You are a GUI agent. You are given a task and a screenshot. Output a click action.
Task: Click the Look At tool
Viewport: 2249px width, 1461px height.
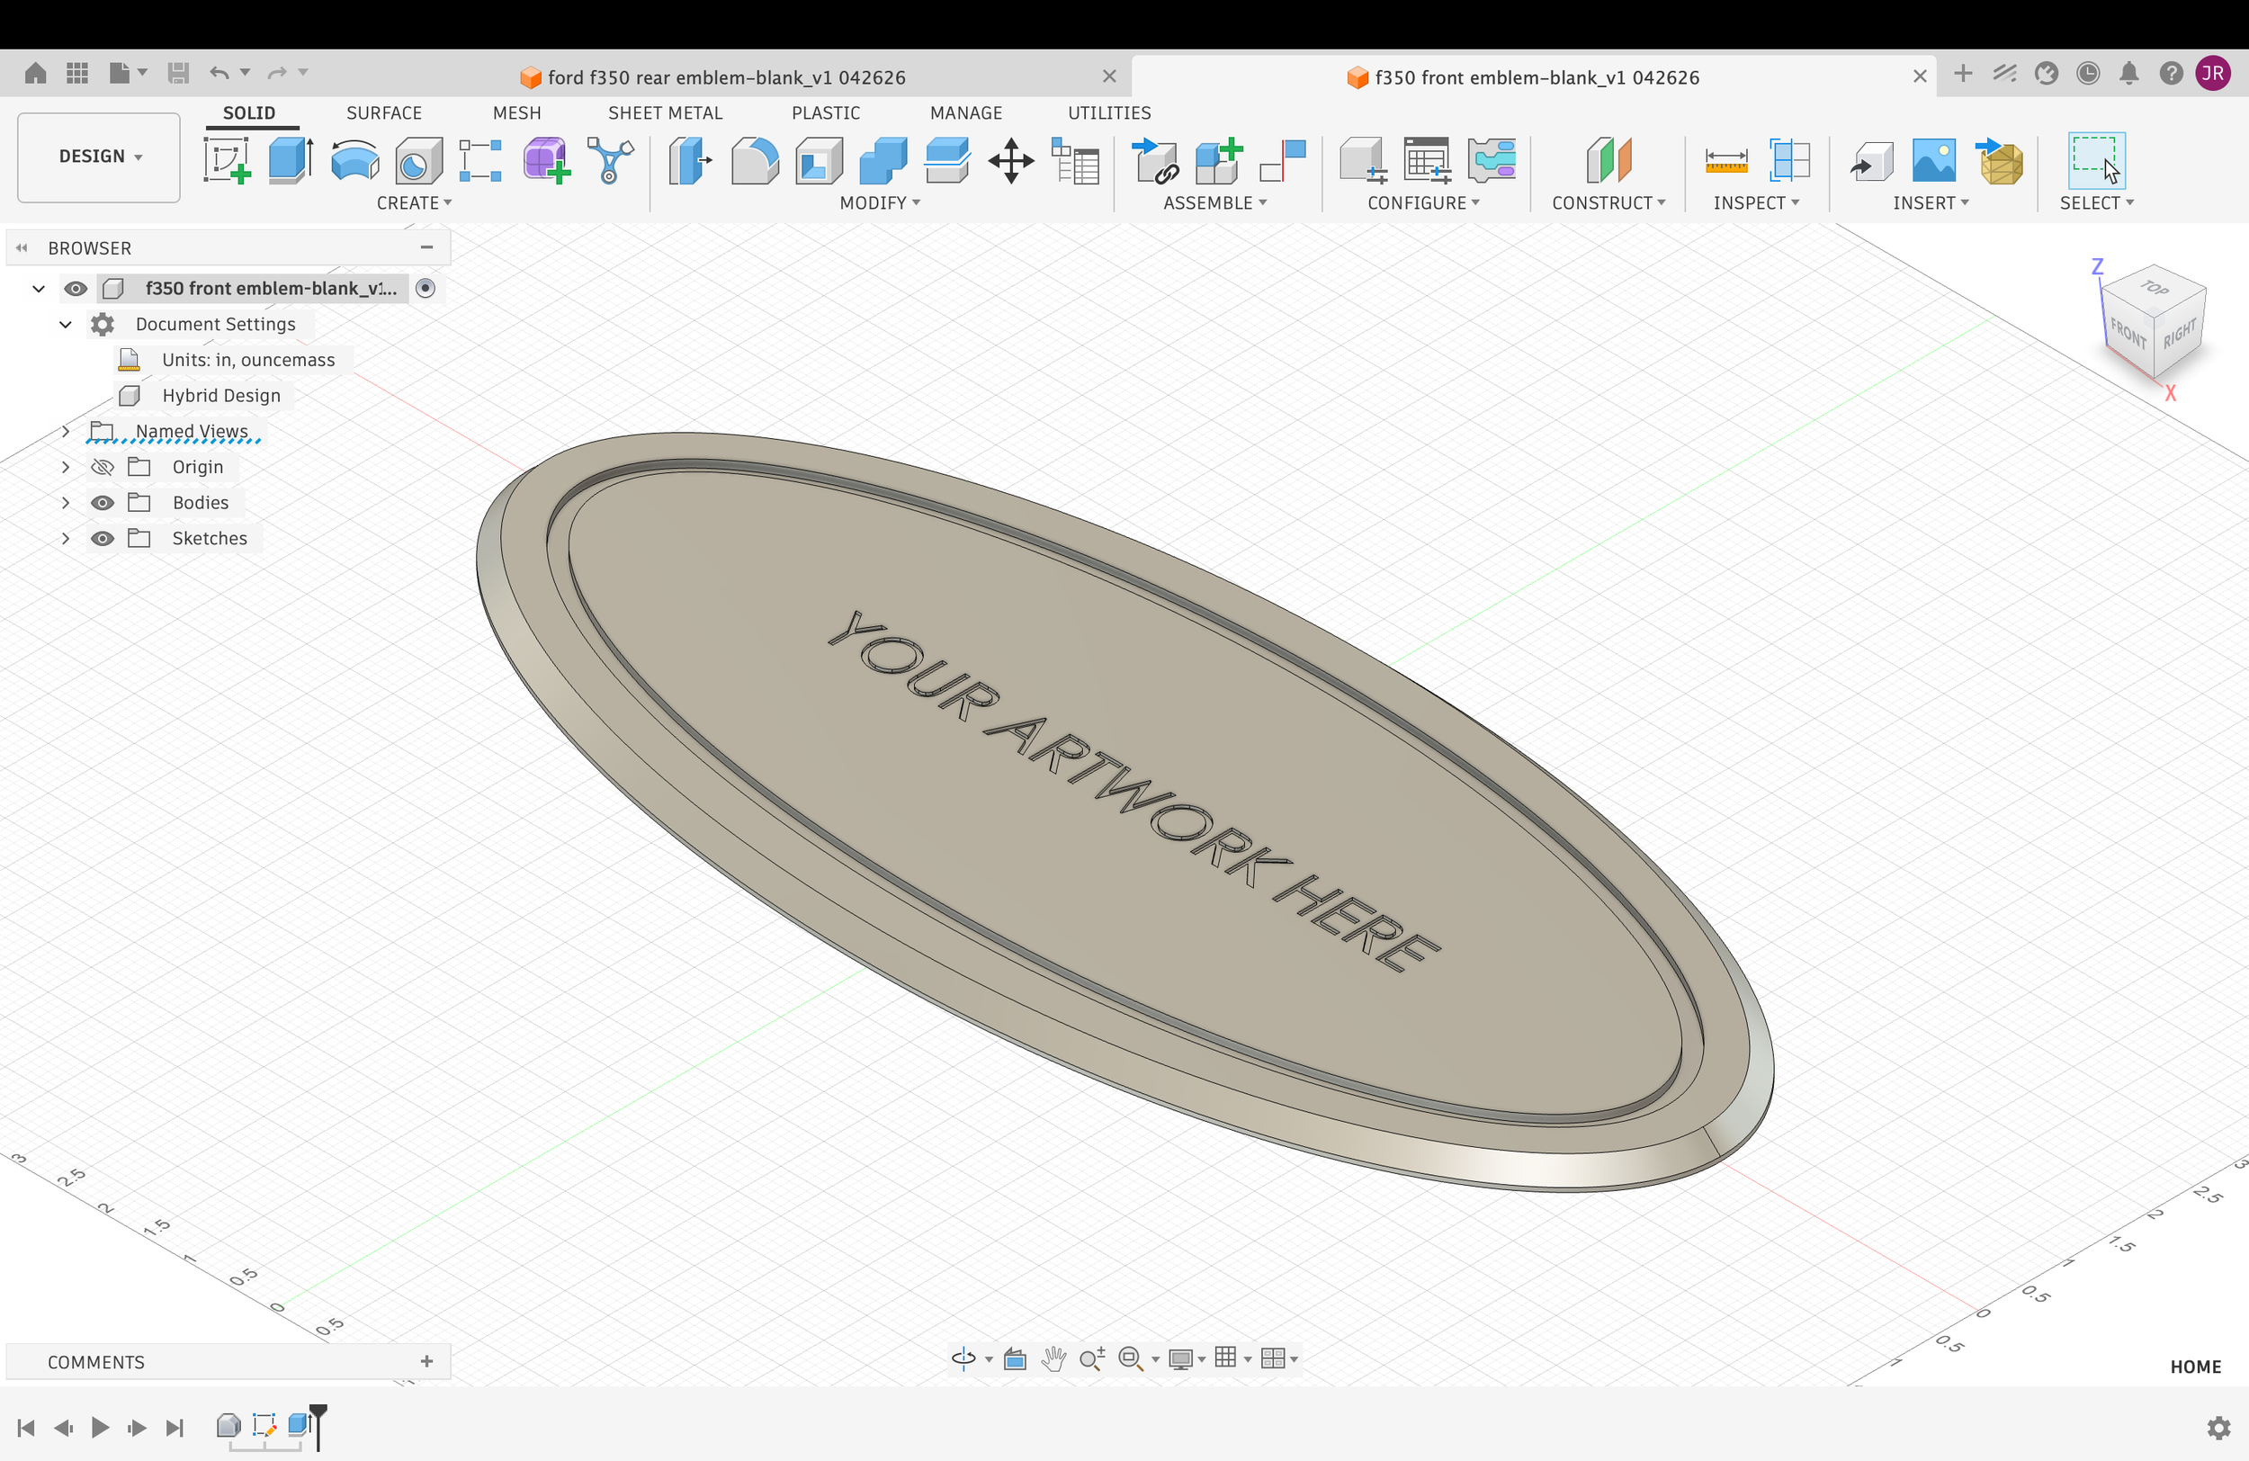(x=1015, y=1359)
